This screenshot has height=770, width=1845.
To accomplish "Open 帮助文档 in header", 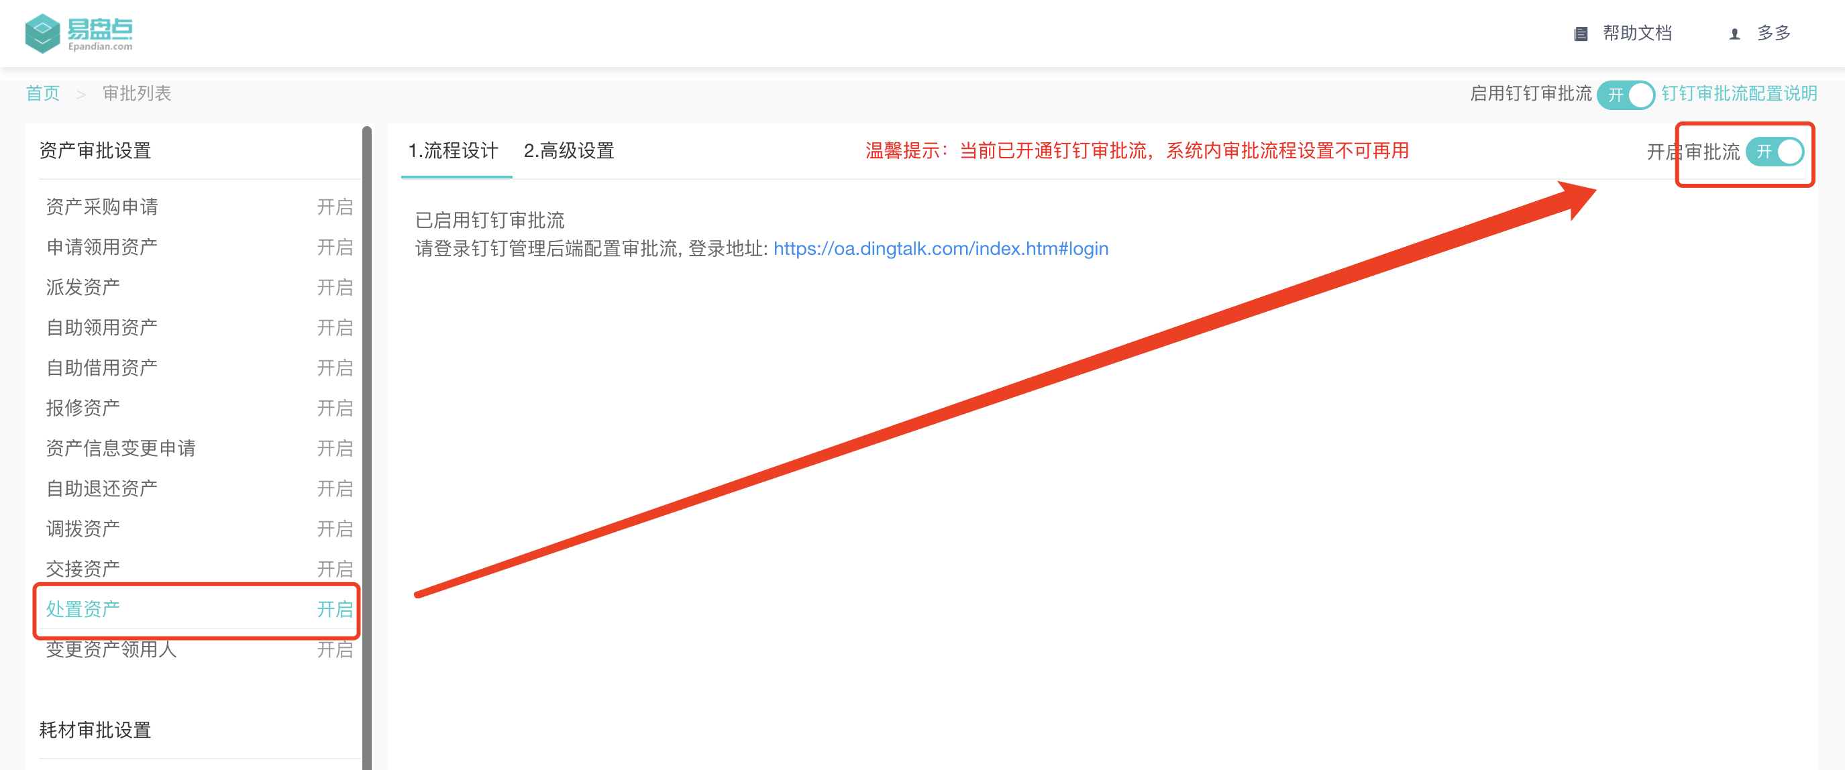I will click(1636, 33).
